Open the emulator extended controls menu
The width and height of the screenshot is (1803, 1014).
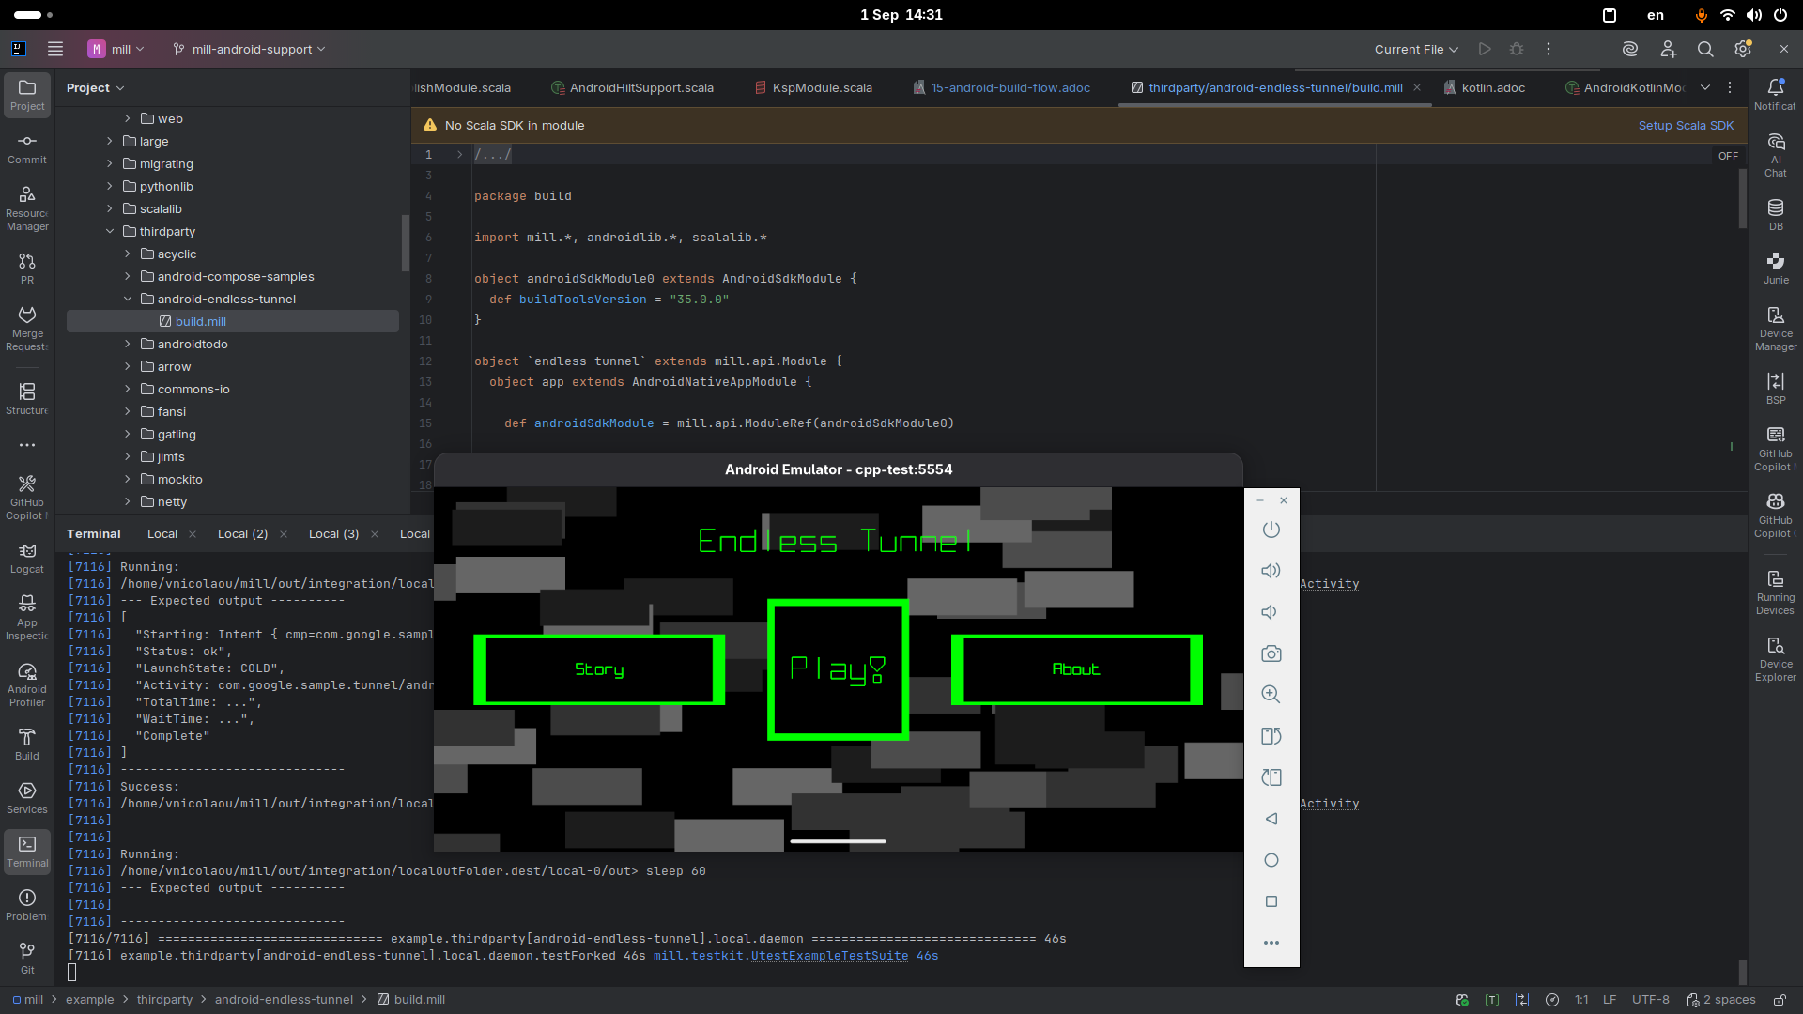[x=1271, y=943]
